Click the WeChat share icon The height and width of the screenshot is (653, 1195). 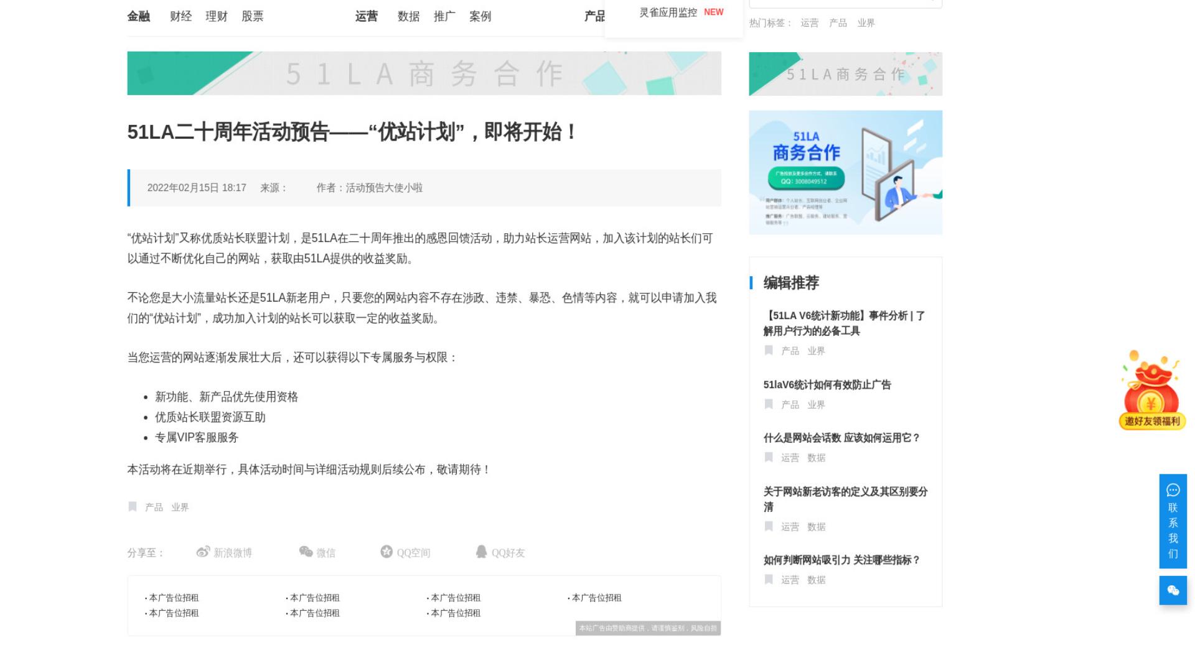pyautogui.click(x=306, y=552)
